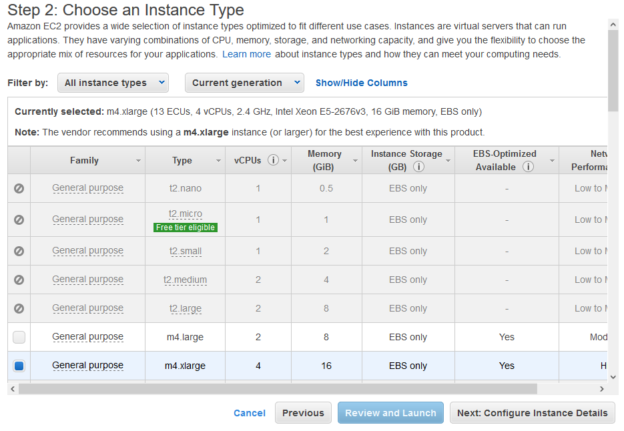Viewport: 624px width, 431px height.
Task: Open the EBS-Optimized column sort arrow
Action: point(552,161)
